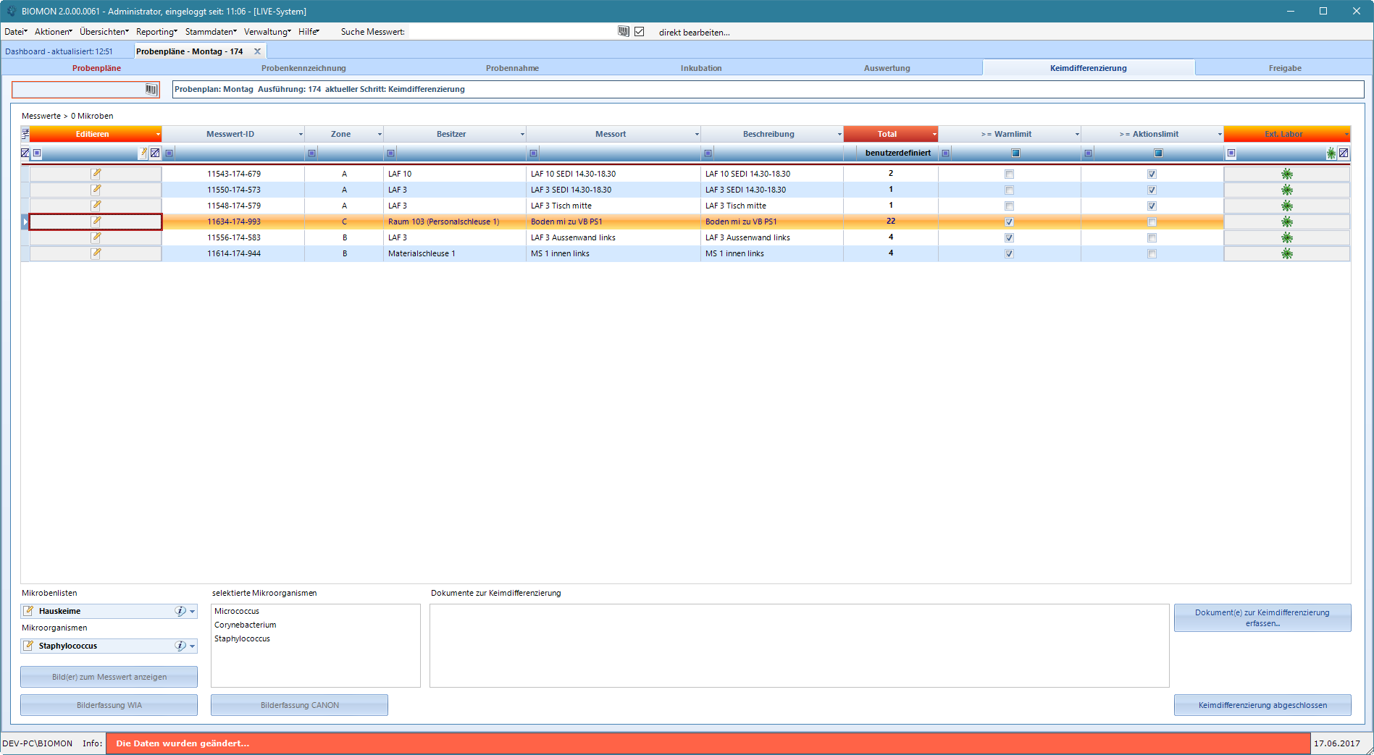Edit the row with Messwert-ID 11556-174-583
Screen dimensions: 1374x755
click(96, 237)
